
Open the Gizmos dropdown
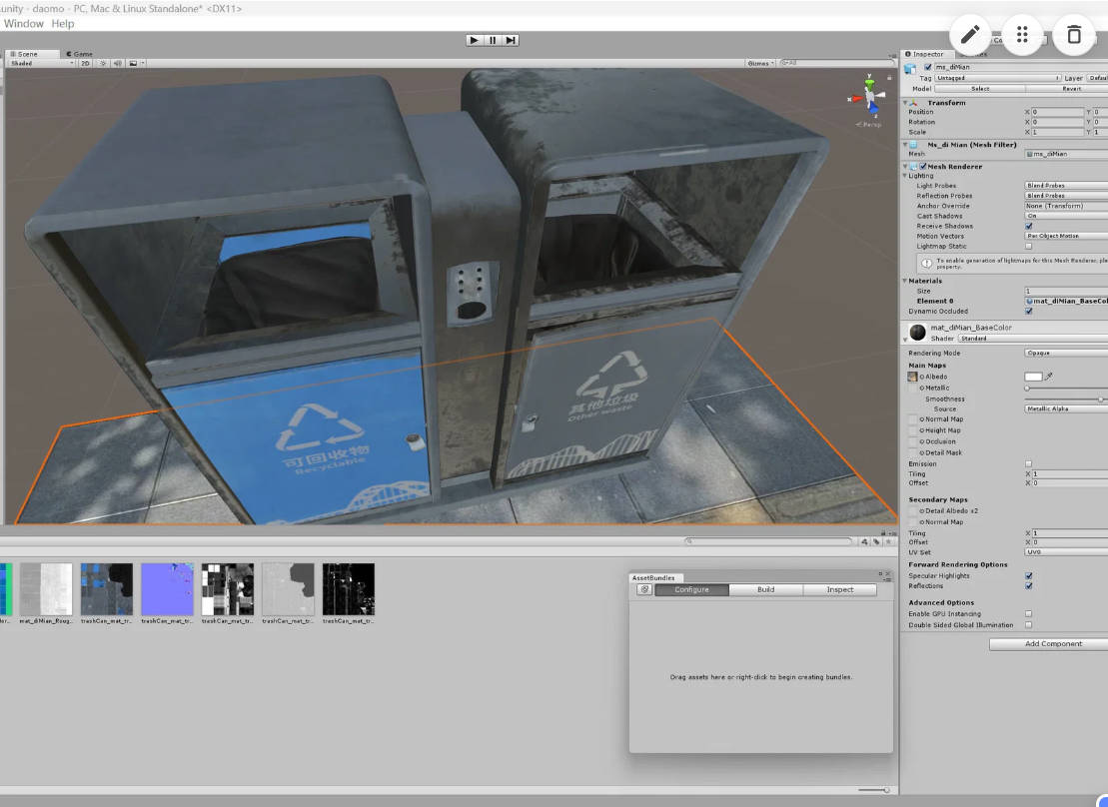click(x=760, y=64)
